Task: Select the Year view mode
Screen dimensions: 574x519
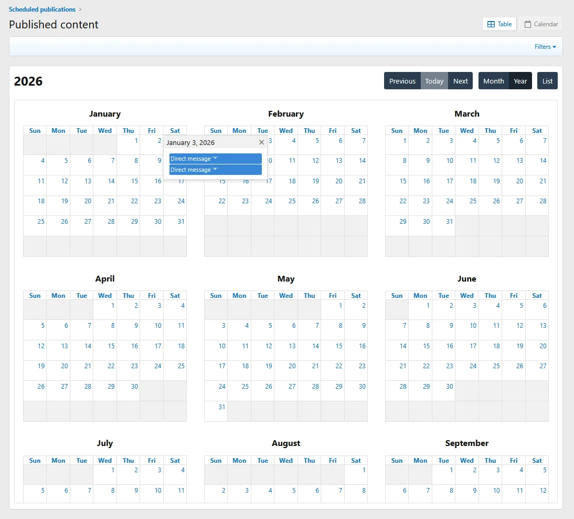Action: click(x=520, y=81)
